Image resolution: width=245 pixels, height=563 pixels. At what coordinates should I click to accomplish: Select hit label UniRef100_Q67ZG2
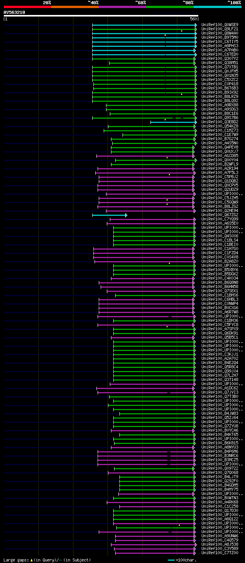[x=220, y=215]
